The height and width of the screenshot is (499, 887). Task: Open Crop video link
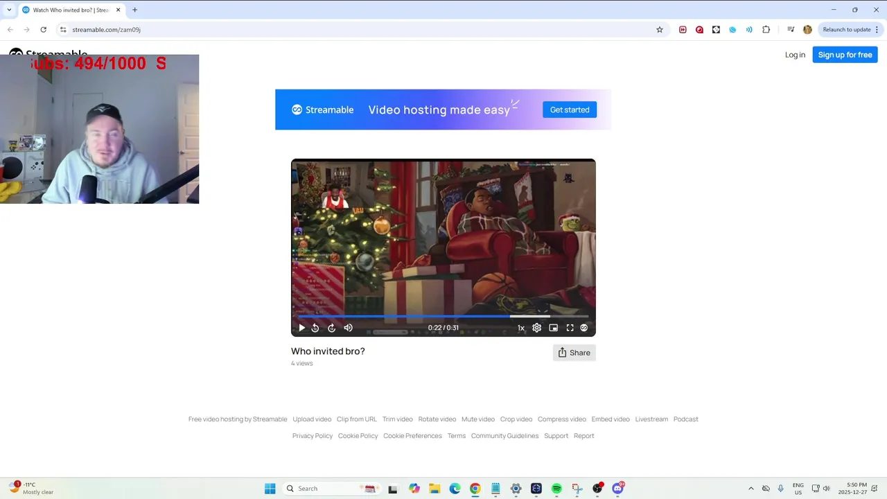pyautogui.click(x=516, y=419)
